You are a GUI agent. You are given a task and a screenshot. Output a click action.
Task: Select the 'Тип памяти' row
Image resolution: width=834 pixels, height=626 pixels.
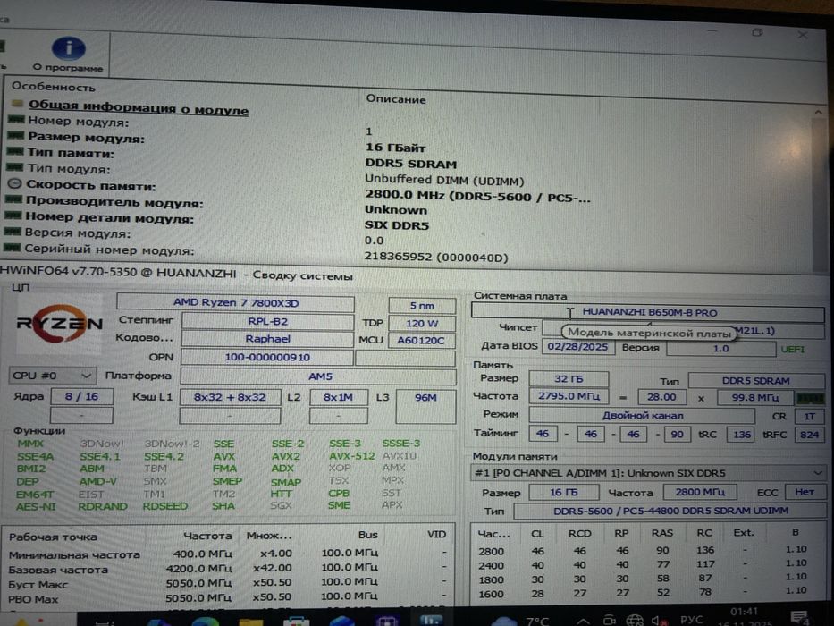point(71,153)
